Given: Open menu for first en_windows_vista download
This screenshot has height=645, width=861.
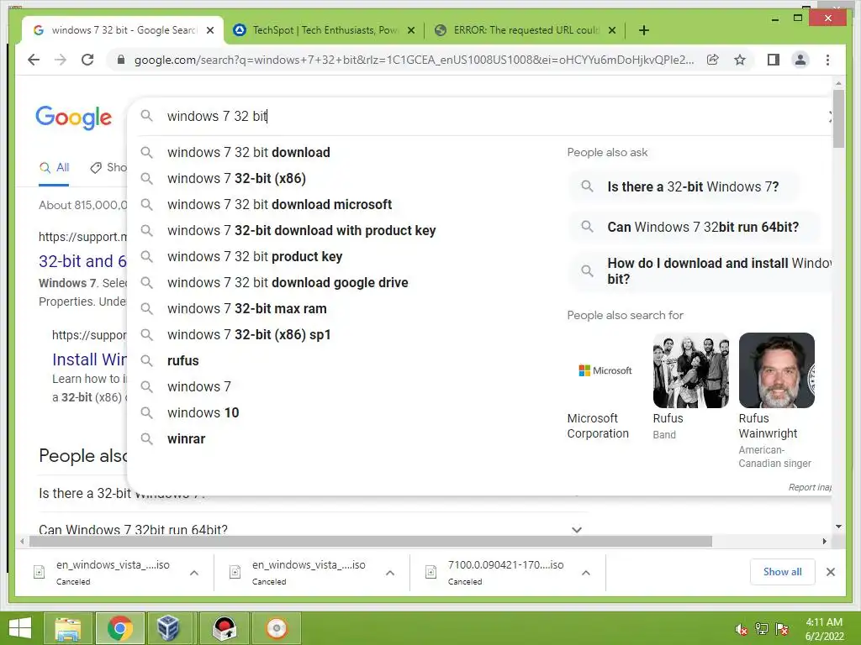Looking at the screenshot, I should coord(194,573).
